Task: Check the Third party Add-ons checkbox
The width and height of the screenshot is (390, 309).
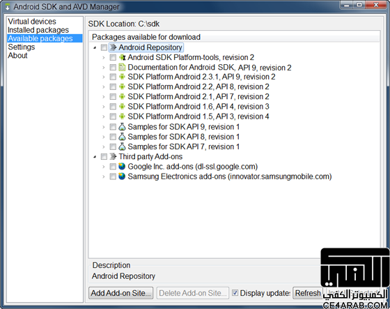Action: pyautogui.click(x=104, y=156)
